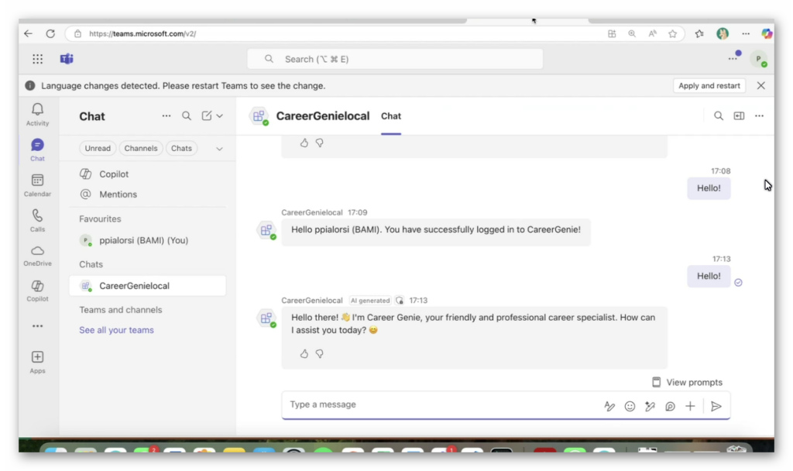Search within the chat list
This screenshot has width=793, height=471.
[x=187, y=116]
